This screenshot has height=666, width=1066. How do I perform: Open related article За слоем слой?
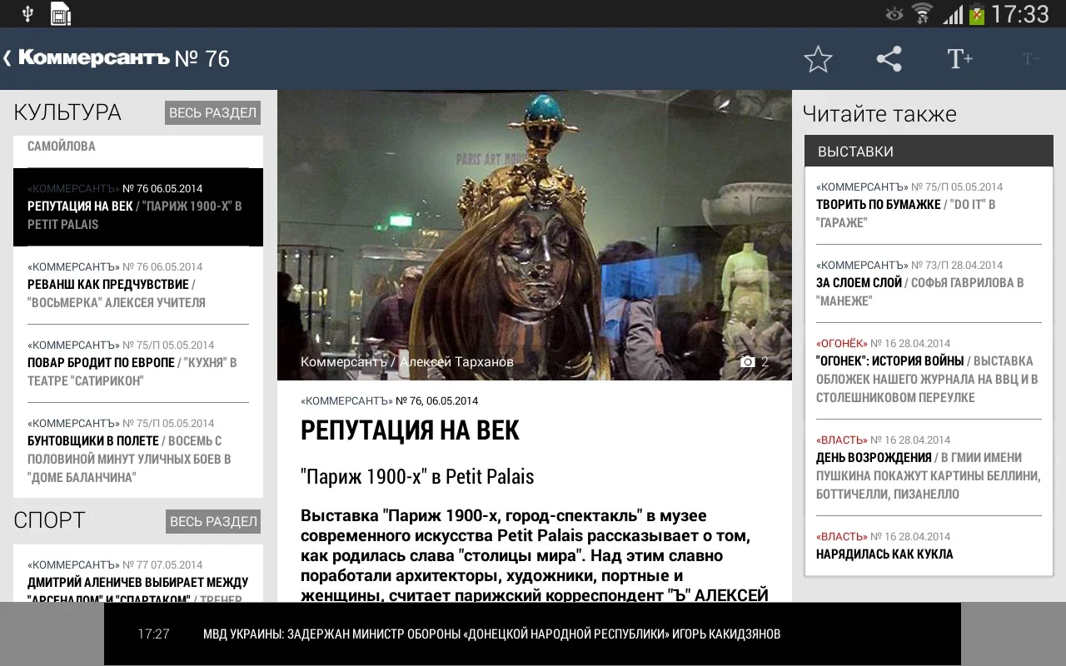929,283
